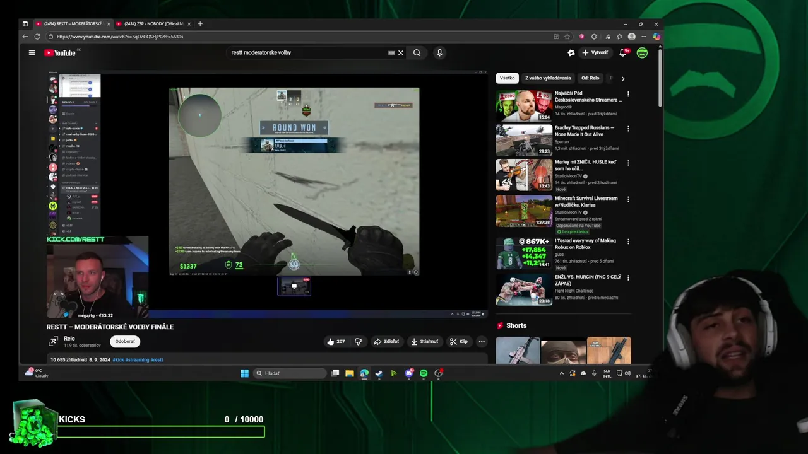
Task: Open ENŽL VS. MURCIN video title
Action: coord(588,280)
